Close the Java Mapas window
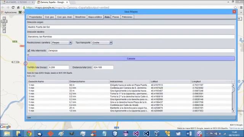244x137 pixels. click(x=234, y=12)
